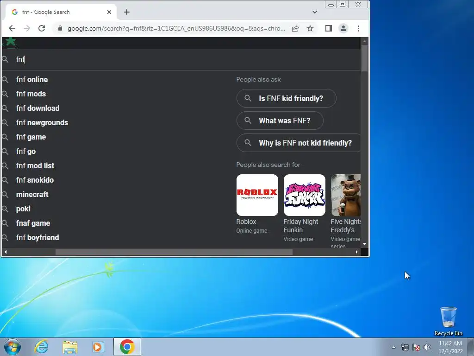The width and height of the screenshot is (474, 356).
Task: Click the 'Friday Night Funkin'' title link
Action: (301, 226)
